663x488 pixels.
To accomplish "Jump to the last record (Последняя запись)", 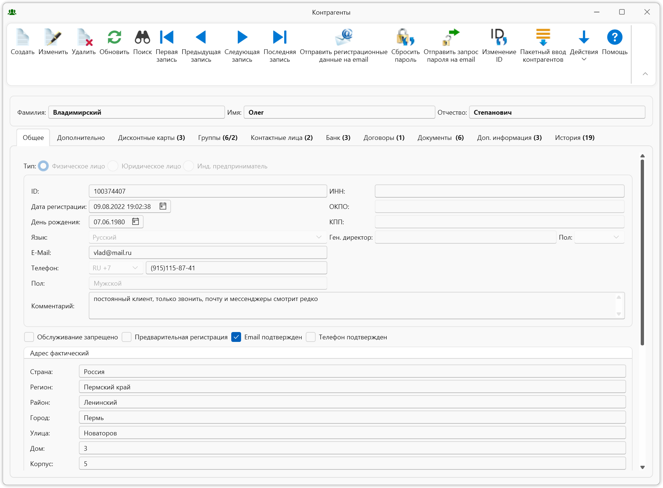I will tap(279, 38).
